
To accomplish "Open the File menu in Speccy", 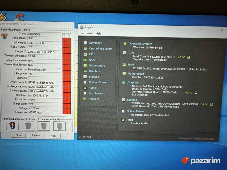I will tap(81, 33).
